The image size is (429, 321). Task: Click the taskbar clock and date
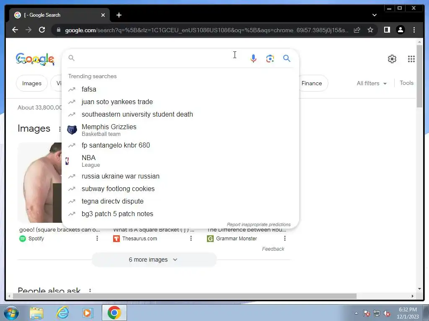tap(408, 313)
